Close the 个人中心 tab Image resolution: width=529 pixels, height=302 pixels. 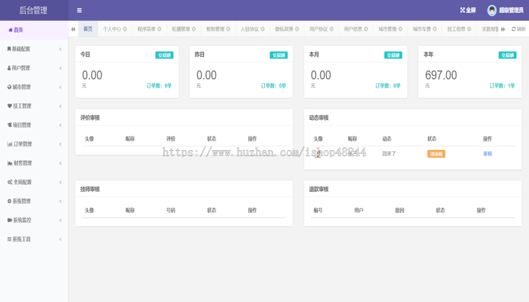125,29
